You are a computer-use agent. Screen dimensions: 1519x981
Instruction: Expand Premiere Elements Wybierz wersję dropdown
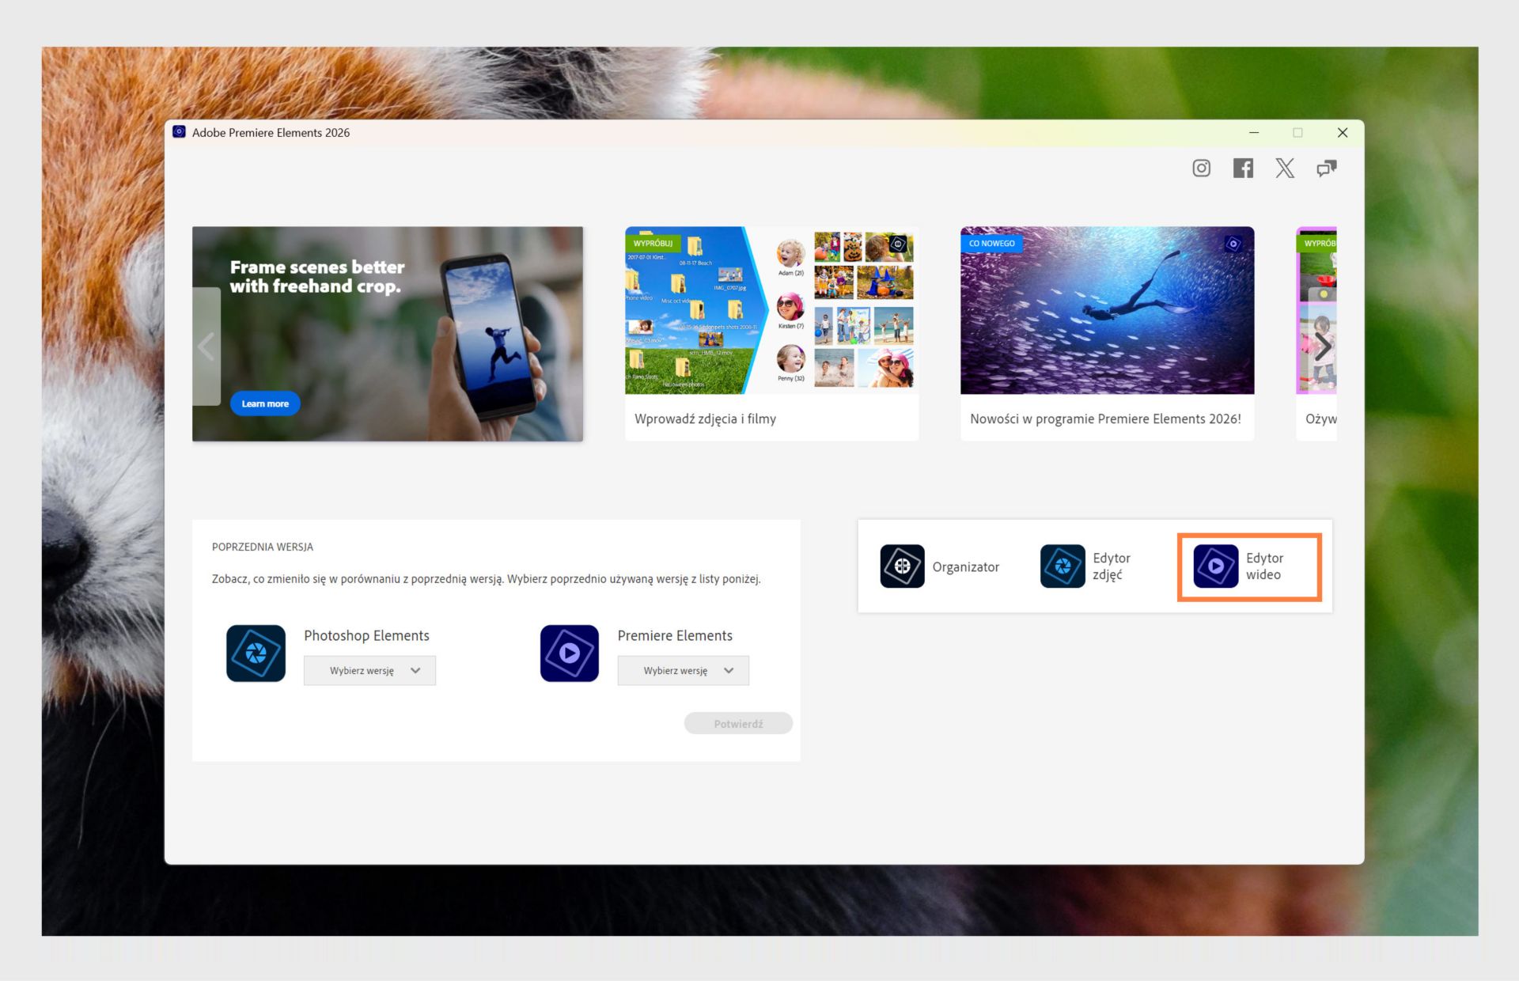tap(683, 671)
